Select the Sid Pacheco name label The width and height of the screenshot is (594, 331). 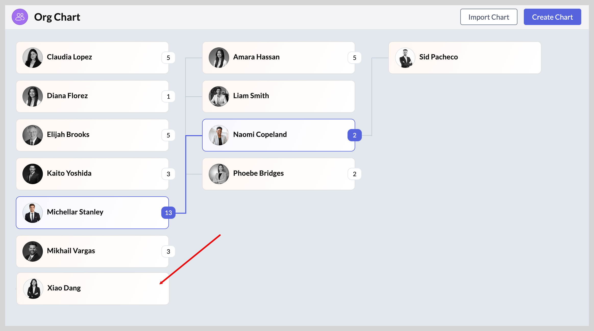(438, 57)
